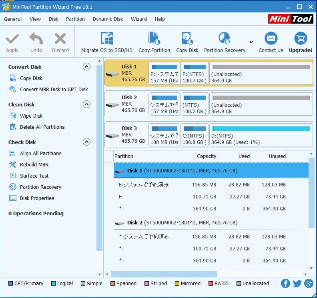Select Disk 1 in the disk map

click(x=126, y=73)
